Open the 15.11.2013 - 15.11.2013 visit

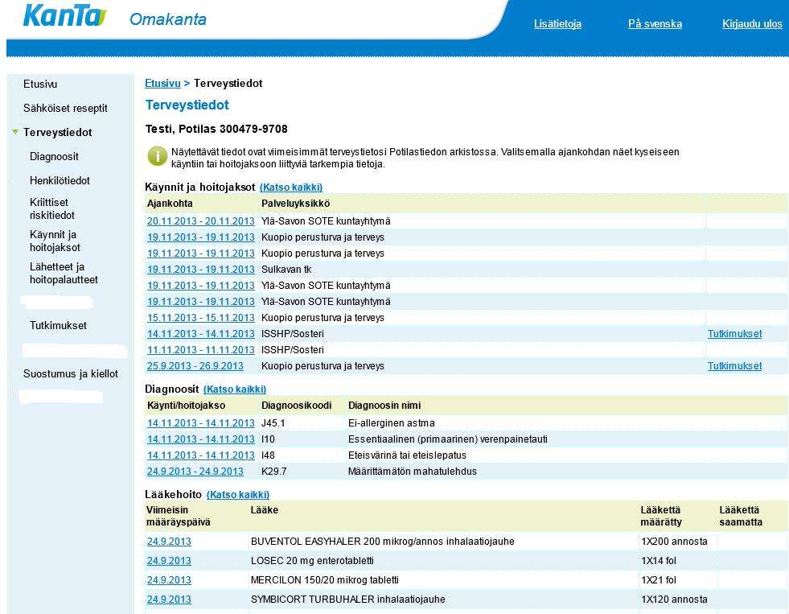201,318
